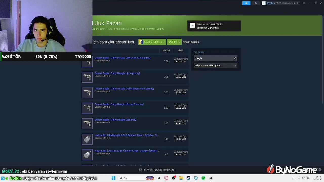Open the Windows Start menu

113,178
